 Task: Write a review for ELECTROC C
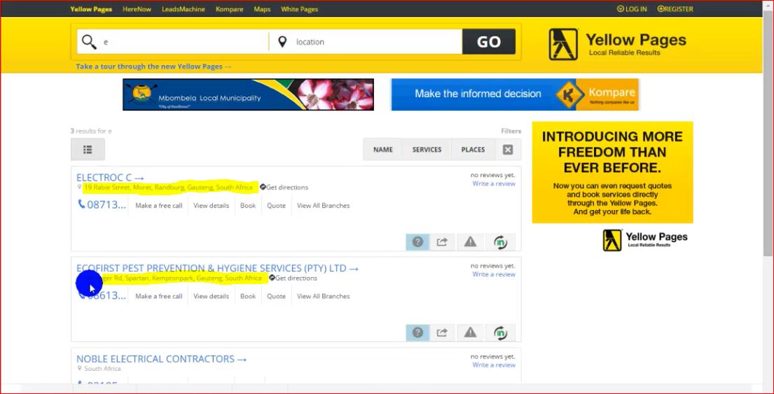pyautogui.click(x=494, y=183)
